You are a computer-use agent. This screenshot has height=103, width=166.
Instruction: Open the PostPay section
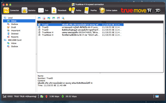coord(91,10)
